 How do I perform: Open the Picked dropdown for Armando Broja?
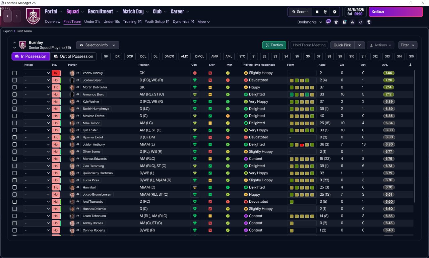point(37,94)
